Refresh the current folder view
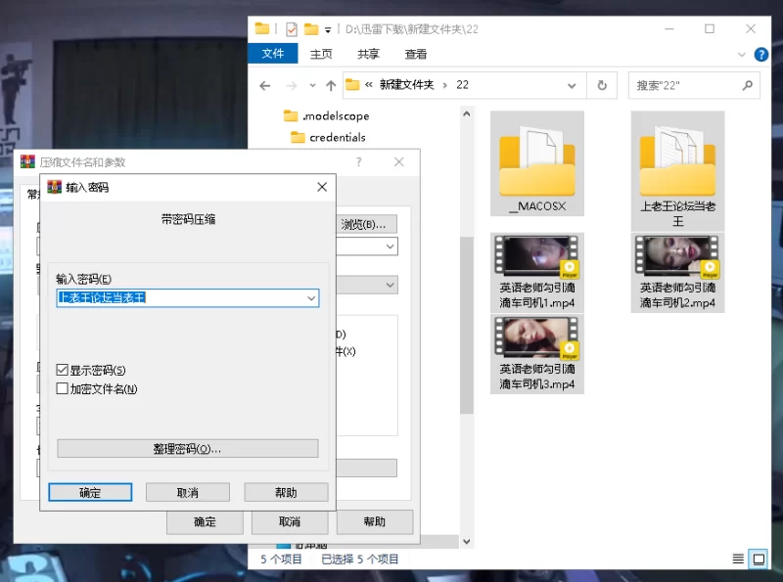783x582 pixels. pyautogui.click(x=602, y=85)
